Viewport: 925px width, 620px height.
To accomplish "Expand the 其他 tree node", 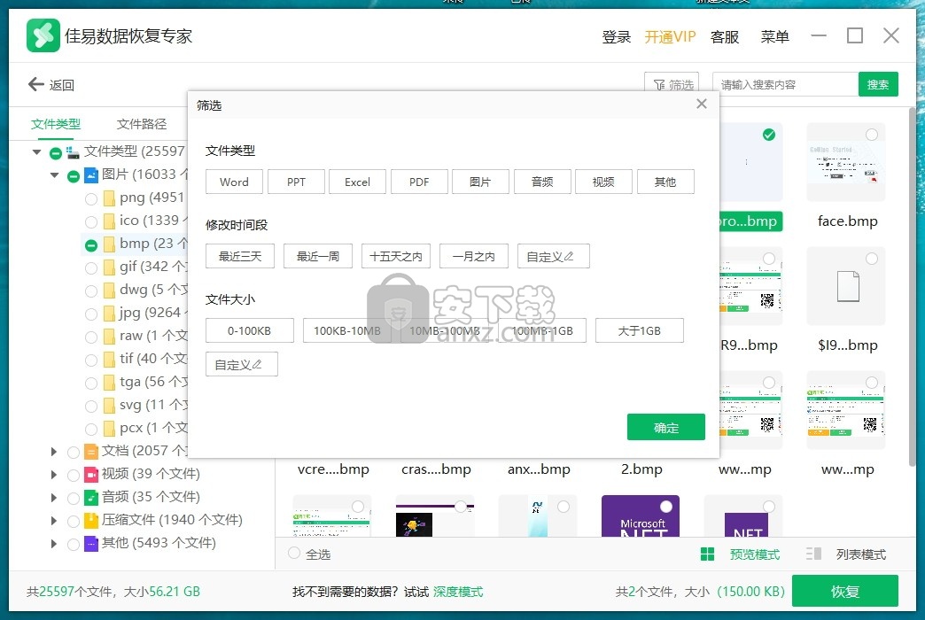I will 54,544.
